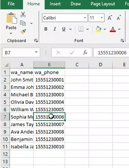This screenshot has height=168, width=129.
Task: Click the formula bar options dots
Action: pyautogui.click(x=46, y=53)
